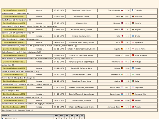Click the Gales flag icon
Screen dimensions: 159x119
tap(122, 16)
